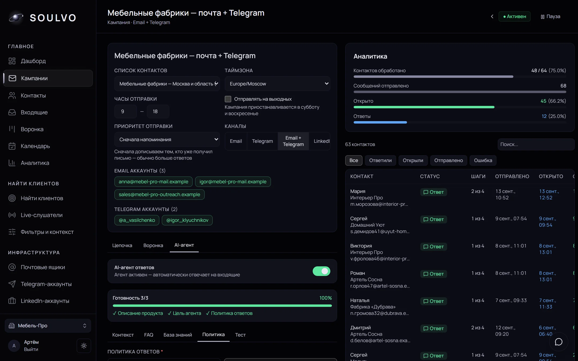The width and height of the screenshot is (578, 361).
Task: Switch to the База знаний tab
Action: (178, 335)
